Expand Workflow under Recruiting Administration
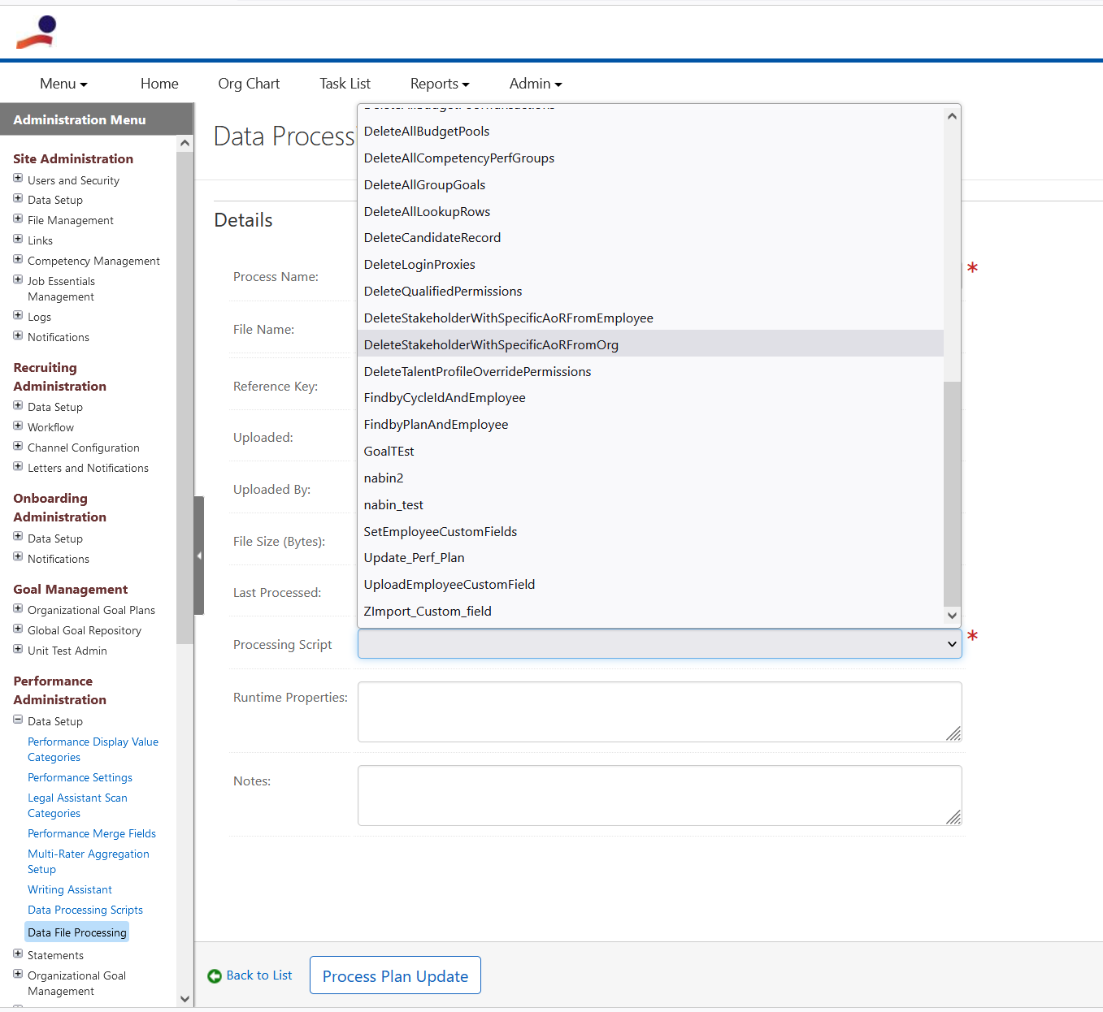This screenshot has height=1012, width=1103. (x=18, y=426)
